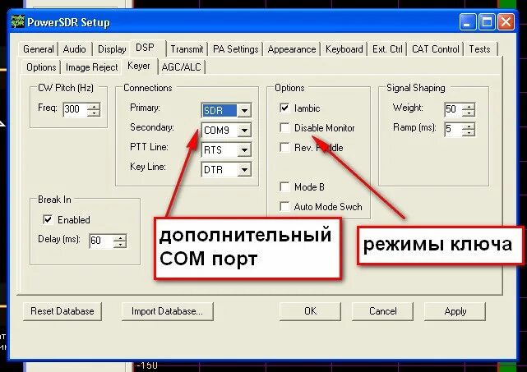This screenshot has height=372, width=527.
Task: Go to the PA Settings tab
Action: [236, 49]
